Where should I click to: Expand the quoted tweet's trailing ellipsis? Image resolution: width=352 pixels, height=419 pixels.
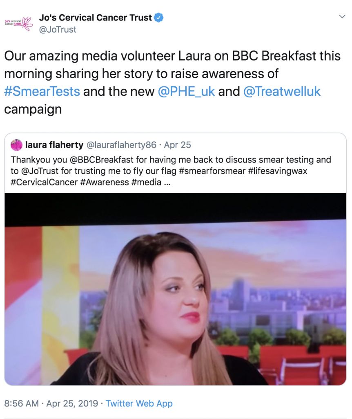pyautogui.click(x=167, y=182)
